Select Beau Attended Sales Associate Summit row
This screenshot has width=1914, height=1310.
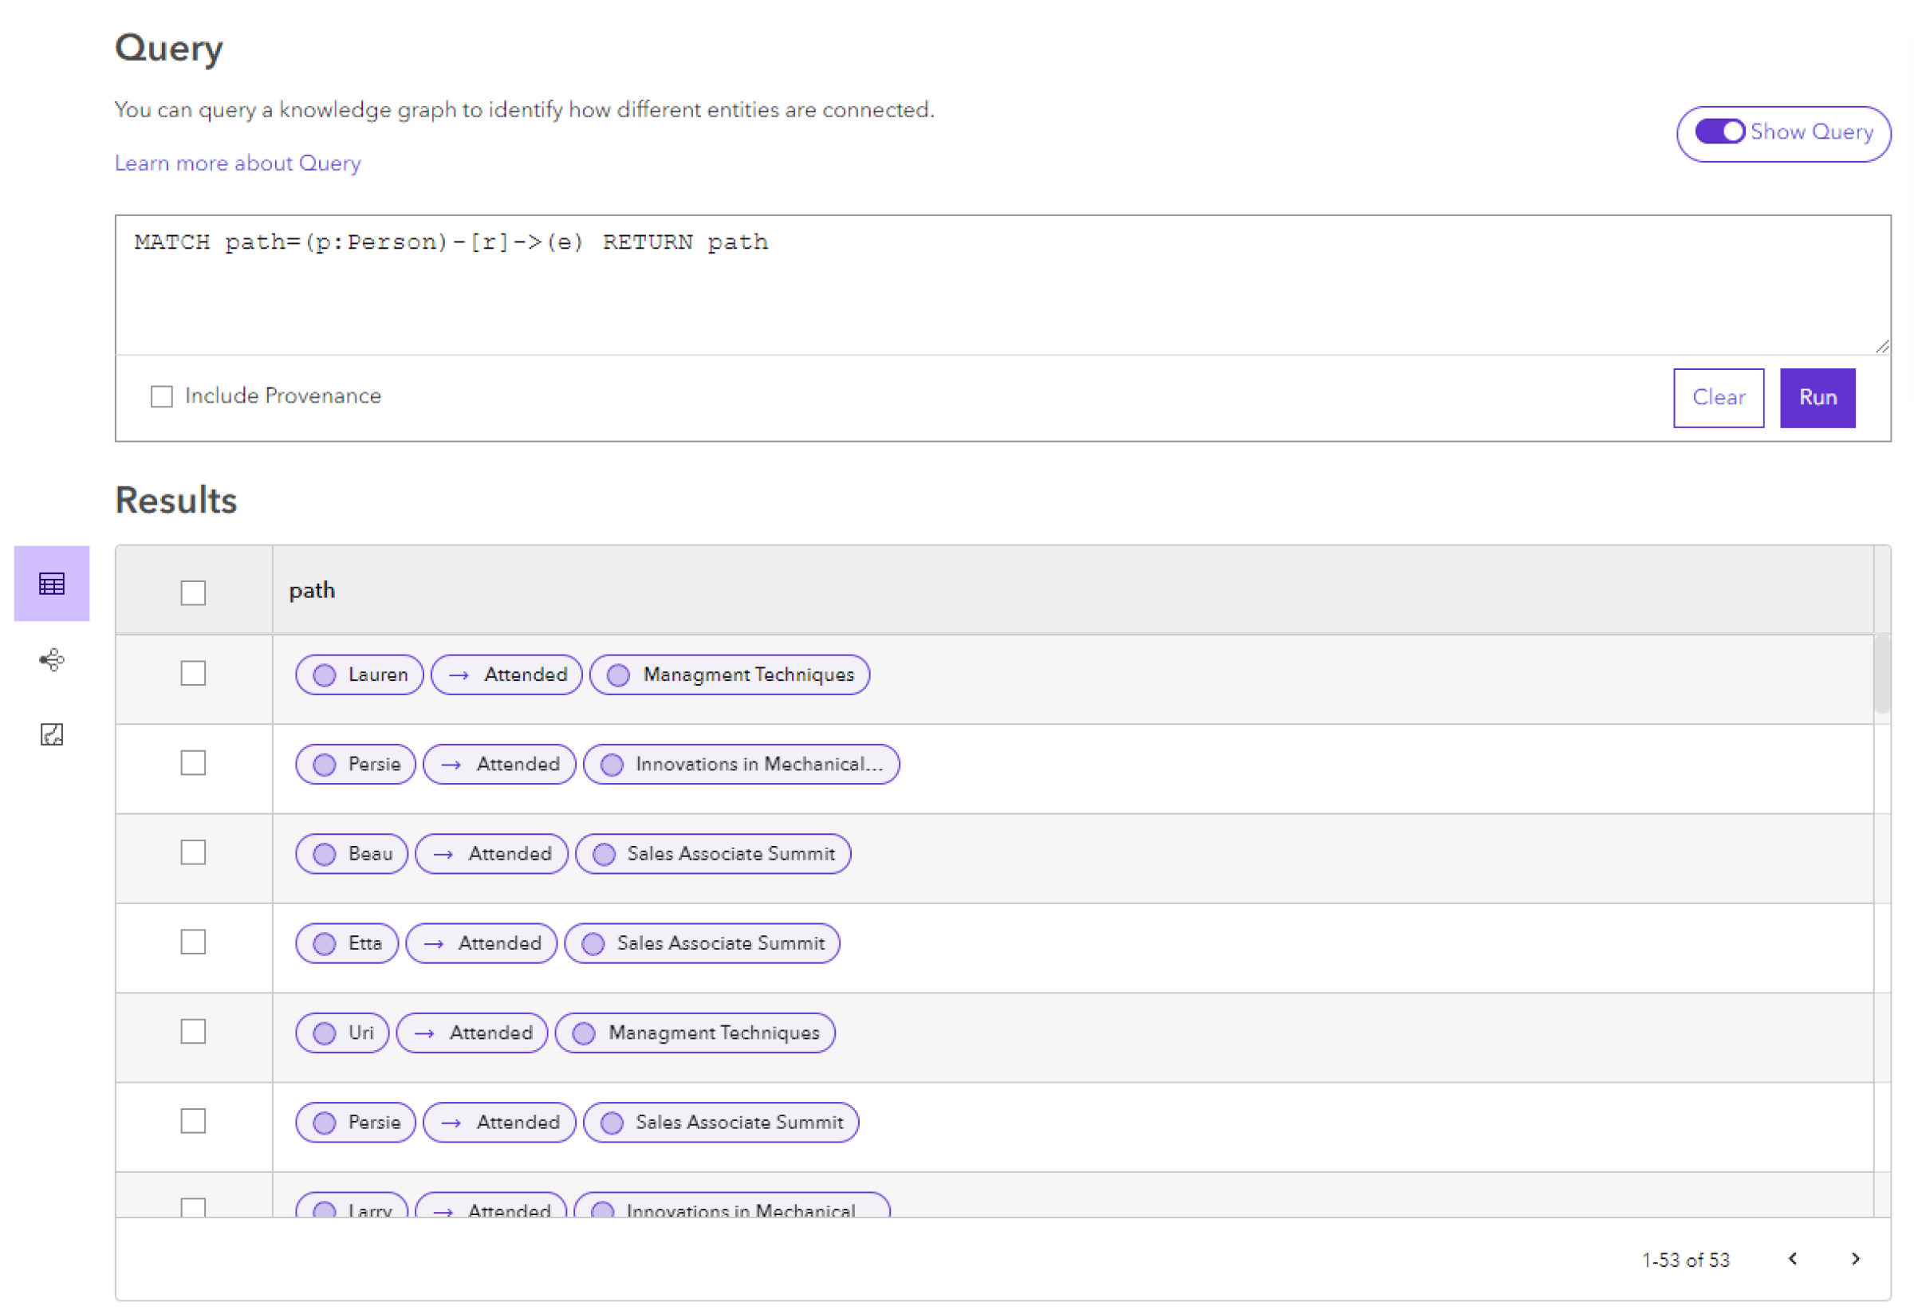192,852
